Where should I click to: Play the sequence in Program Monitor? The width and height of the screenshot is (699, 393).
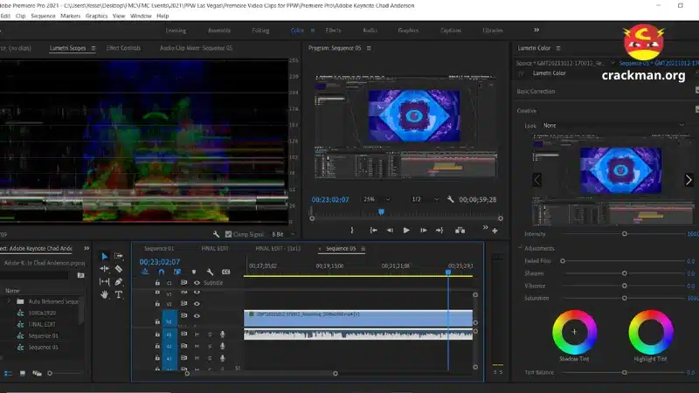(x=406, y=231)
